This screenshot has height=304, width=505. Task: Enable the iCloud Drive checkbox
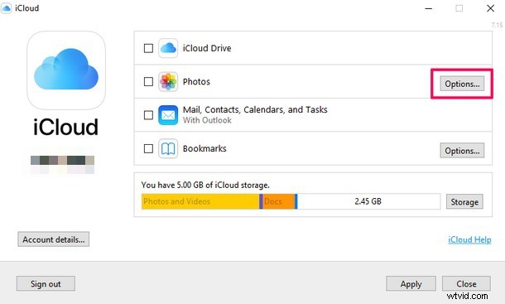(148, 48)
